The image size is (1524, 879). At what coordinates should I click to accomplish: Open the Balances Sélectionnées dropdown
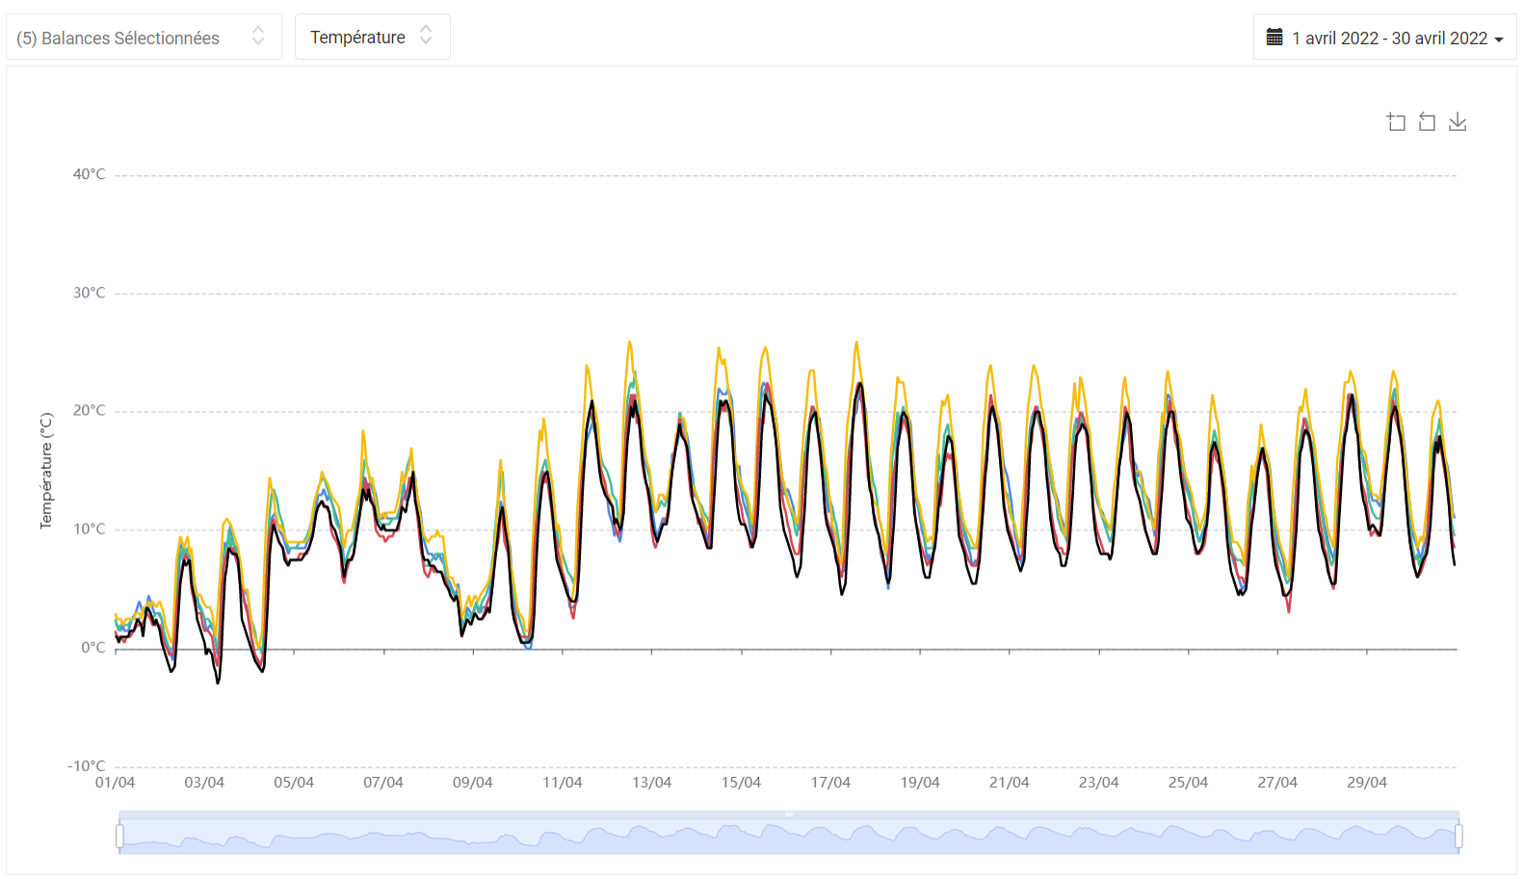pyautogui.click(x=144, y=38)
